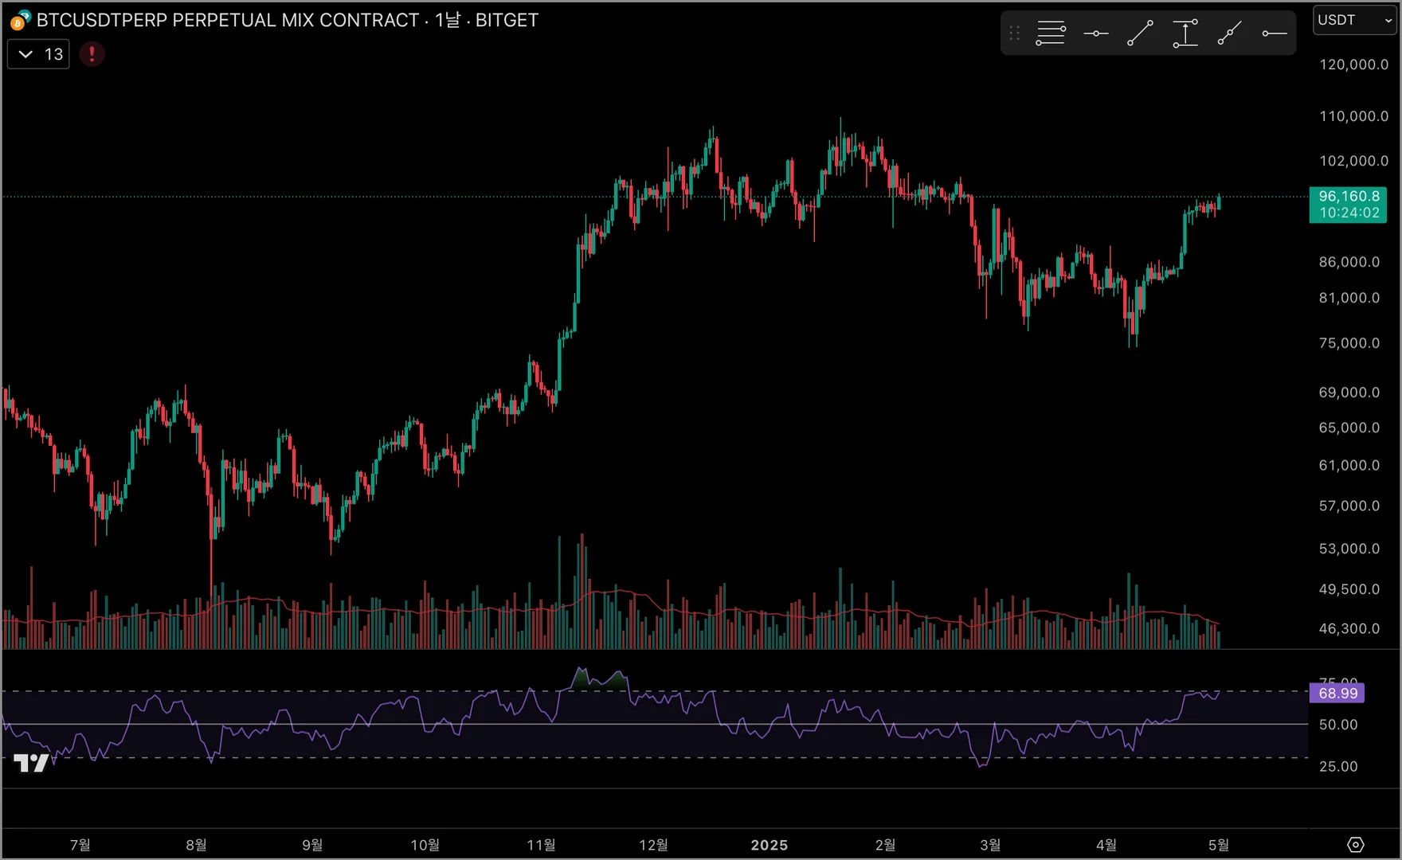Select the trend line drawing tool
Screen dimensions: 1402x860
(1140, 33)
